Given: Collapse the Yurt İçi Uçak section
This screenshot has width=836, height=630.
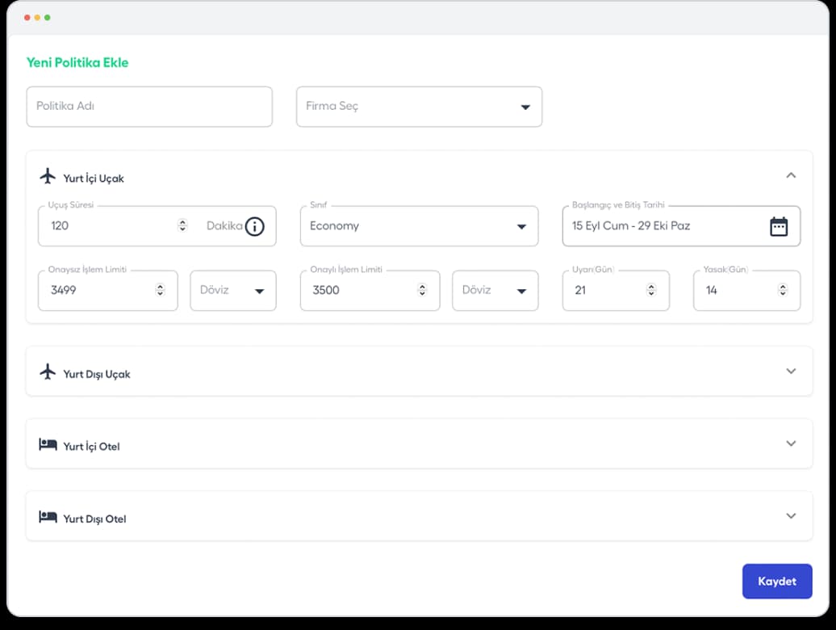Looking at the screenshot, I should coord(791,175).
